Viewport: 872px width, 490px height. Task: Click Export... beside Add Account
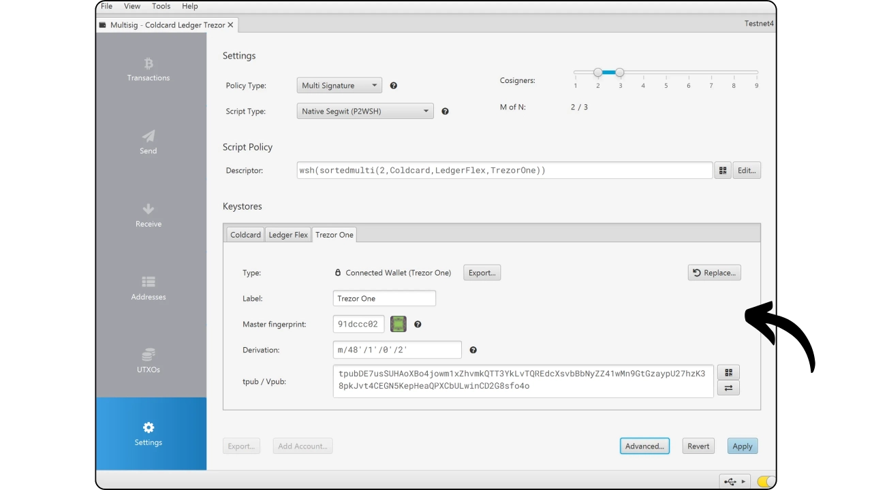pyautogui.click(x=241, y=446)
